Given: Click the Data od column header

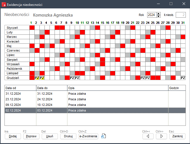Looking at the screenshot, I should pos(20,88).
